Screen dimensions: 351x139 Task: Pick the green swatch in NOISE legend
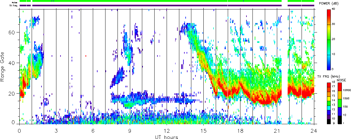340,103
